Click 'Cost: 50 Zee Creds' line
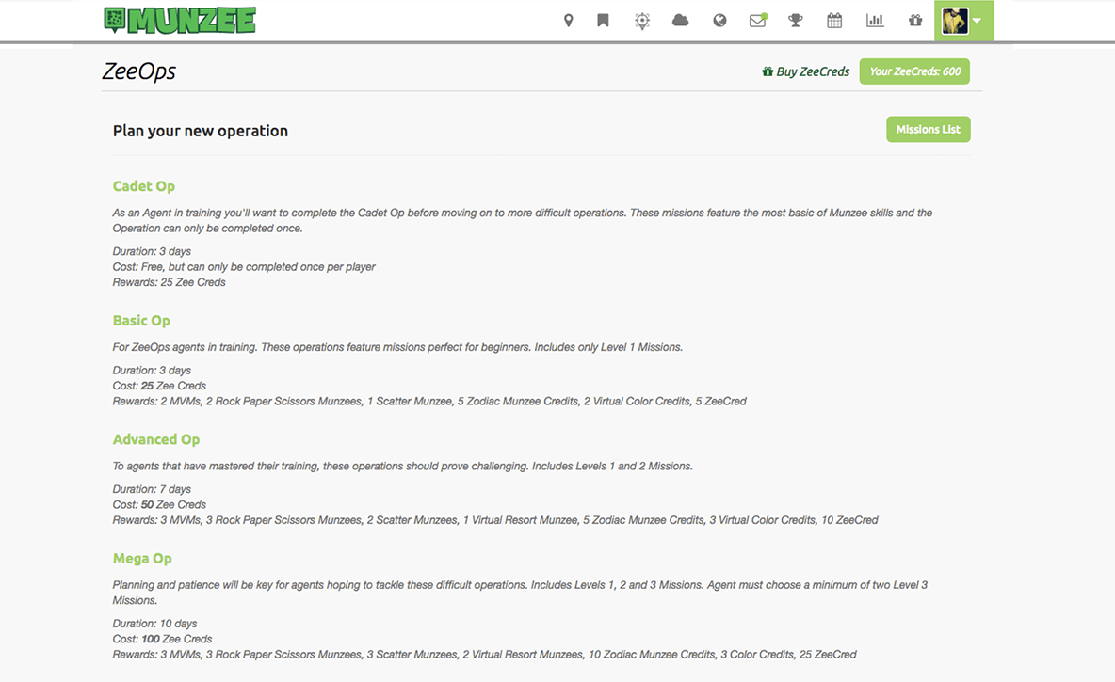 pyautogui.click(x=159, y=504)
